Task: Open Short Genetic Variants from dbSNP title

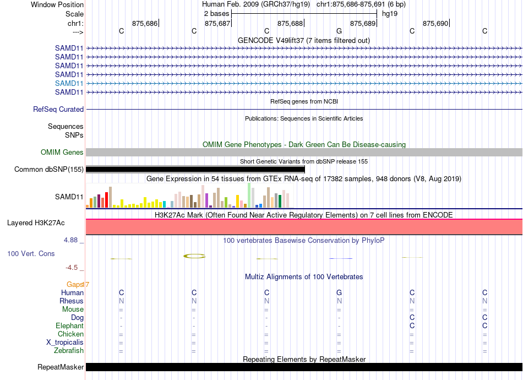Action: [304, 161]
